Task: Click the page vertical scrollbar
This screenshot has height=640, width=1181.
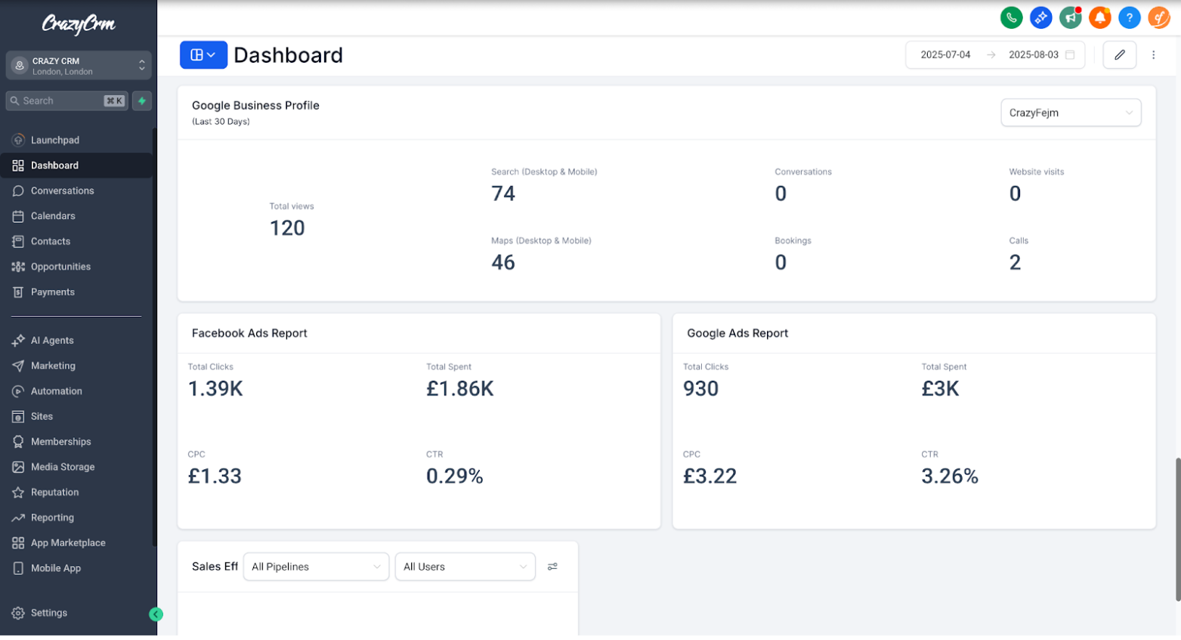Action: pos(1176,529)
